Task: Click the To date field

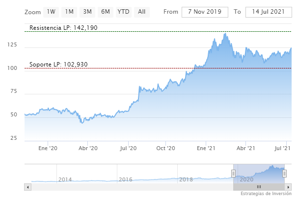Action: 267,11
